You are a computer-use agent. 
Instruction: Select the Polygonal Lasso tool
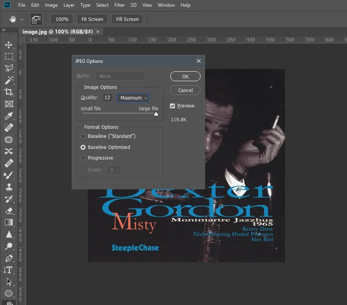[x=9, y=68]
